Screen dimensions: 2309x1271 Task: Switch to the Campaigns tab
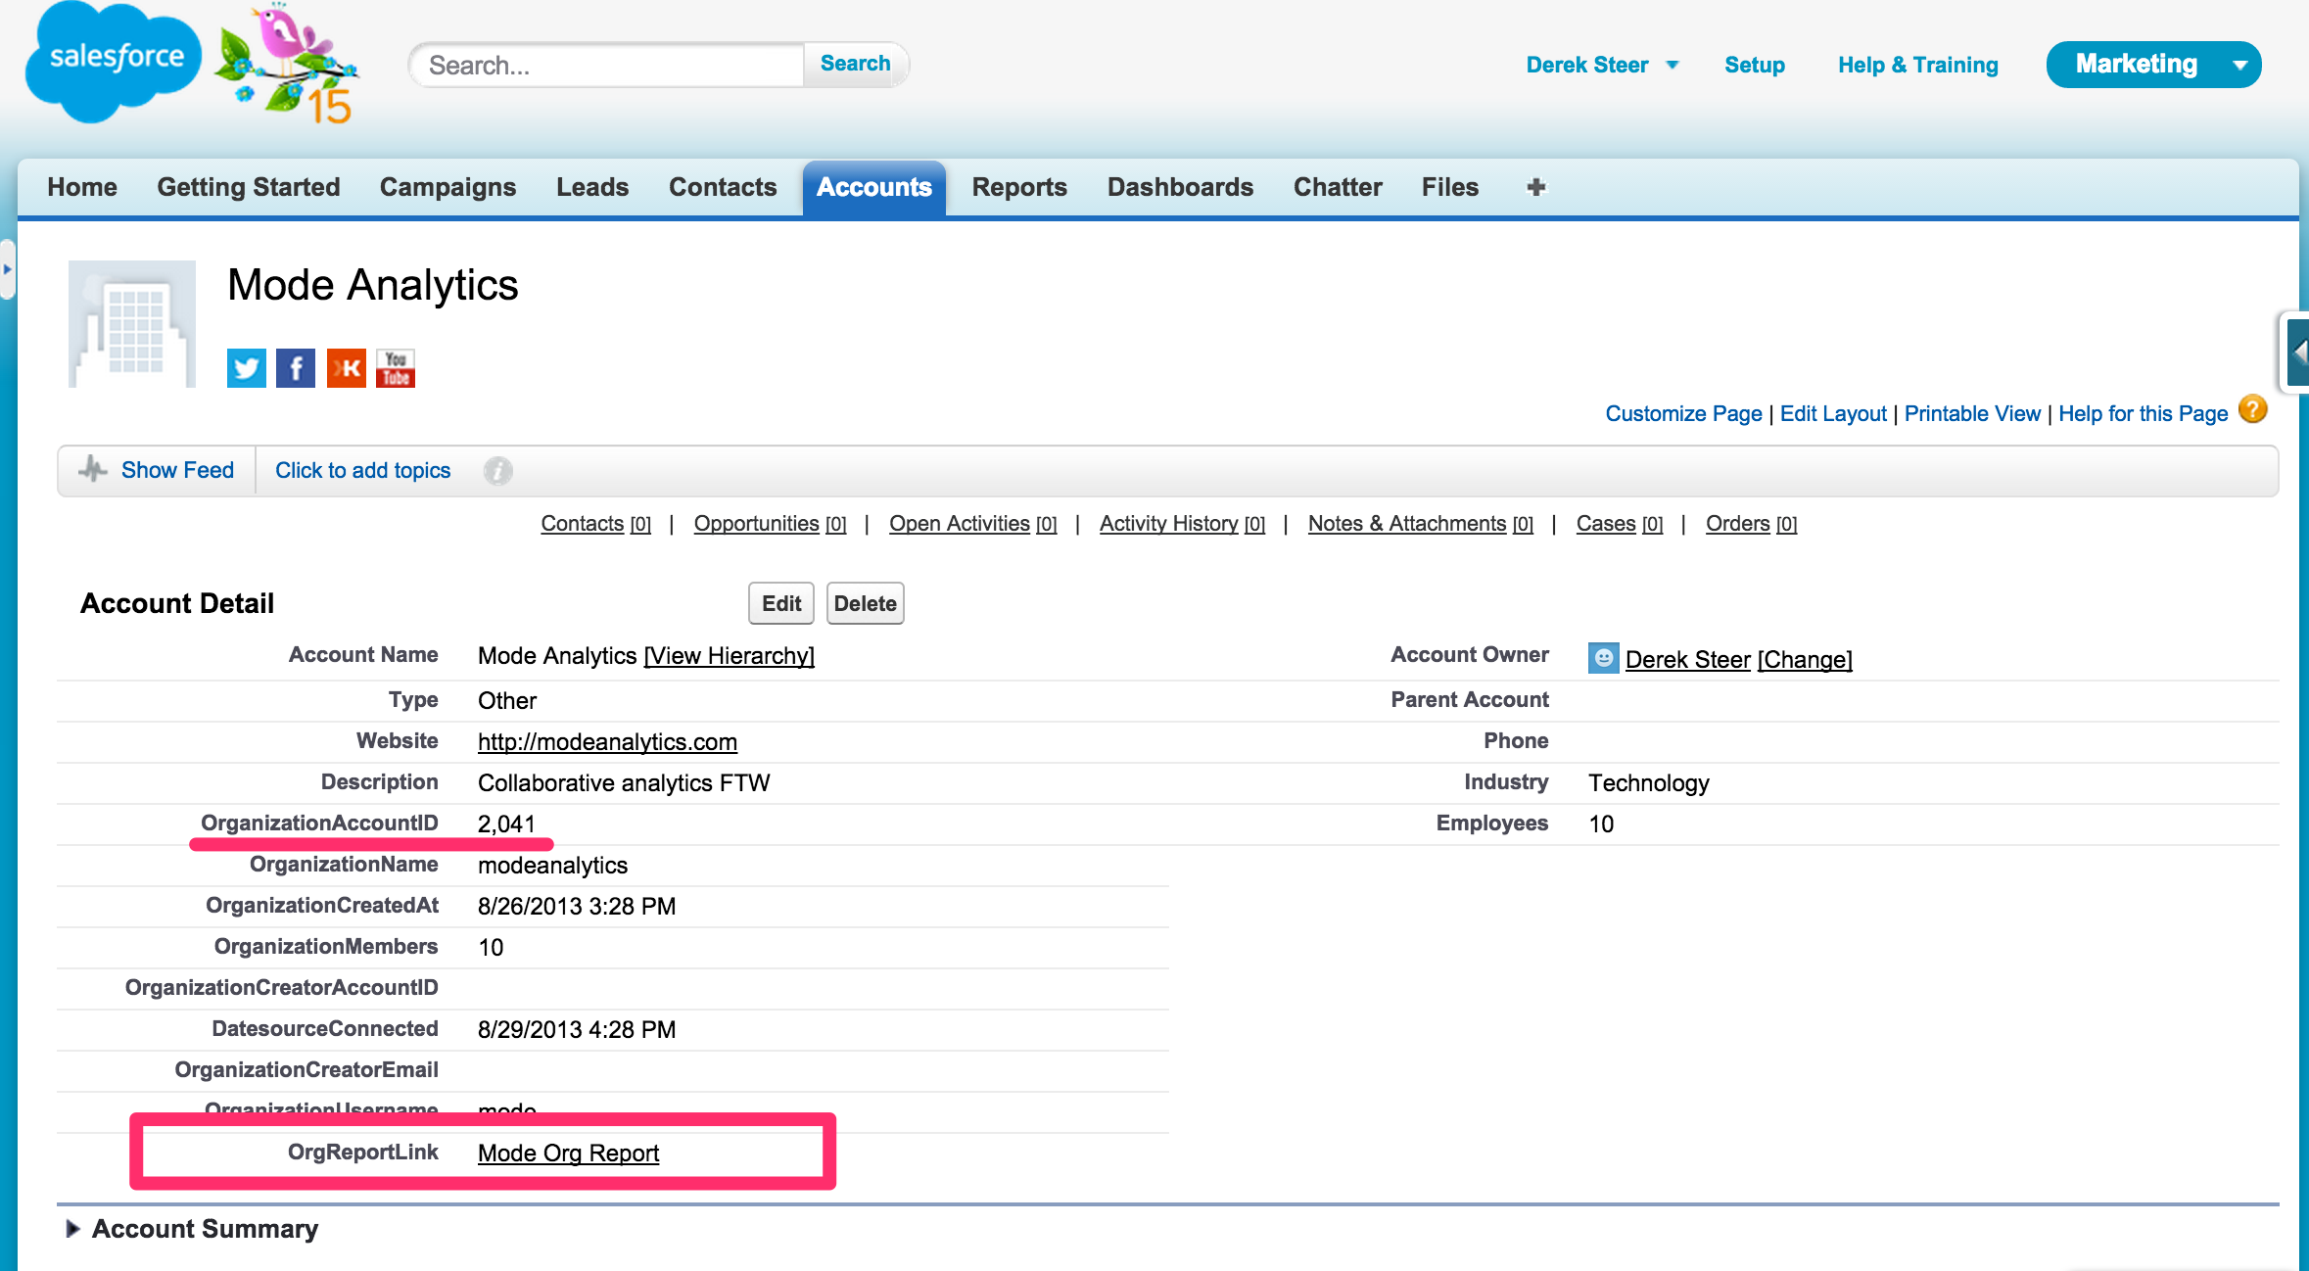(448, 187)
